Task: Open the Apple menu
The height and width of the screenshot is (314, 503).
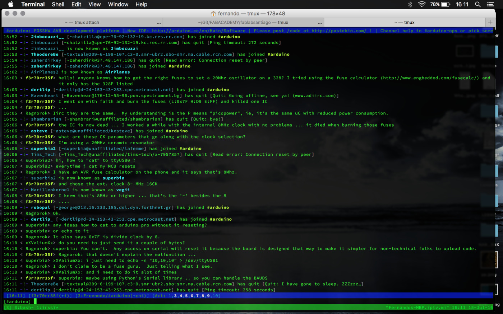Action: coord(10,4)
